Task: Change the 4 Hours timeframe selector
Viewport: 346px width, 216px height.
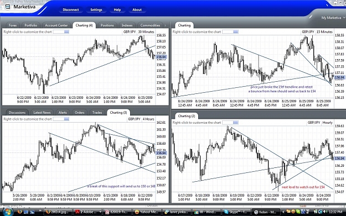Action: coord(148,119)
